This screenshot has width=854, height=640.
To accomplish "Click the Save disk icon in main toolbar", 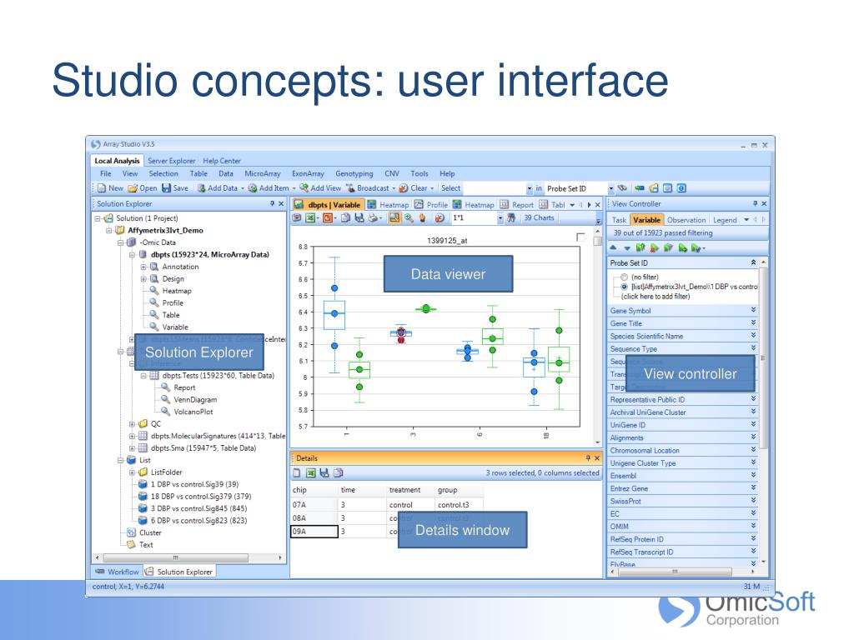I will [166, 188].
